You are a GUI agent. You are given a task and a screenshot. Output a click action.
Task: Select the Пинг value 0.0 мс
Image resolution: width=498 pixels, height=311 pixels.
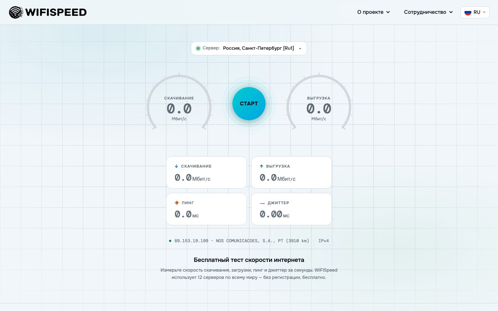(x=187, y=214)
